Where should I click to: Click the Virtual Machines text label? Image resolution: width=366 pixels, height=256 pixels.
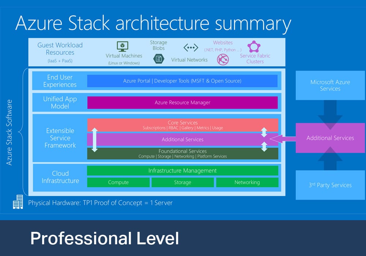[x=124, y=56]
